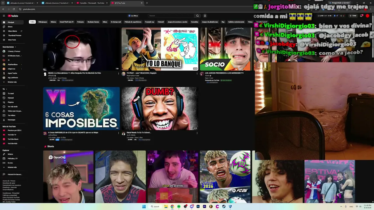Click the Los filtros button

tap(133, 16)
